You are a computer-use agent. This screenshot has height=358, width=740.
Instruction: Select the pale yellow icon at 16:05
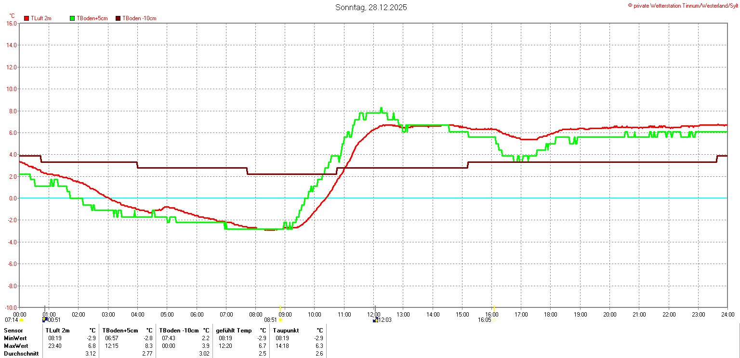pyautogui.click(x=494, y=320)
